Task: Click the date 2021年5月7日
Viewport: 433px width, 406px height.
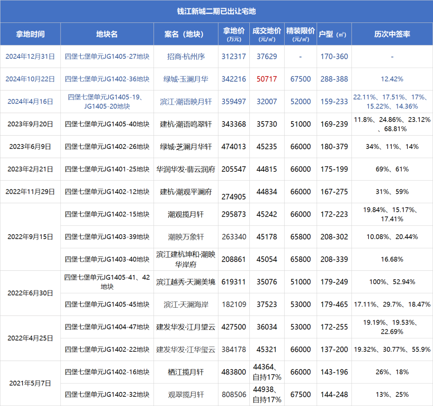Action: click(x=30, y=383)
